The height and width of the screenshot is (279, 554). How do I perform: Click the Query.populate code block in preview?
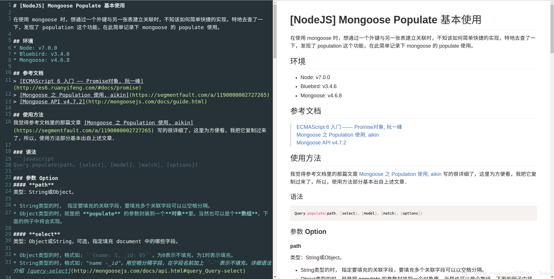click(413, 213)
